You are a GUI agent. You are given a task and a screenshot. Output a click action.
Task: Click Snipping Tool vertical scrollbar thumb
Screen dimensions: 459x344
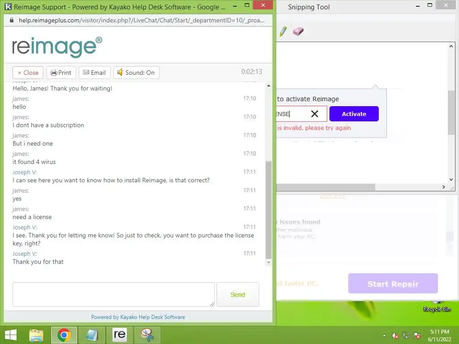(x=451, y=112)
